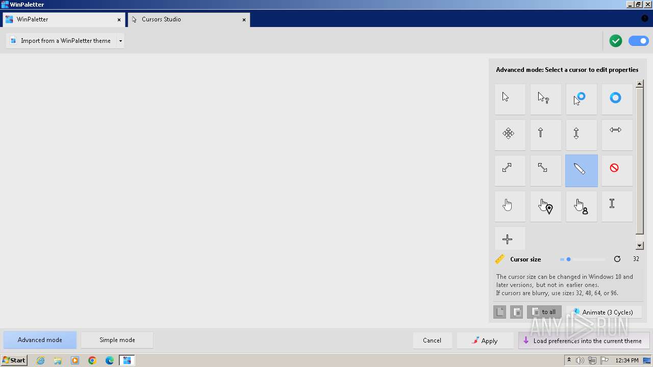This screenshot has height=367, width=653.
Task: Select the pen handwriting cursor
Action: [x=581, y=171]
